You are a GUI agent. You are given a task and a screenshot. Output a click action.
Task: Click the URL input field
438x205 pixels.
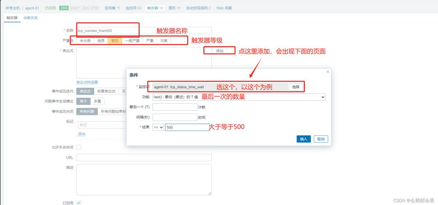point(144,157)
